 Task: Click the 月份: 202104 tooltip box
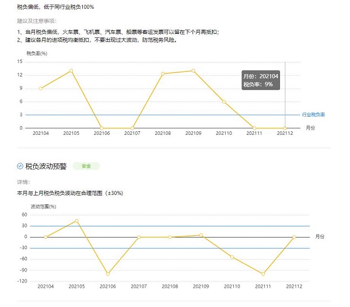pyautogui.click(x=261, y=80)
